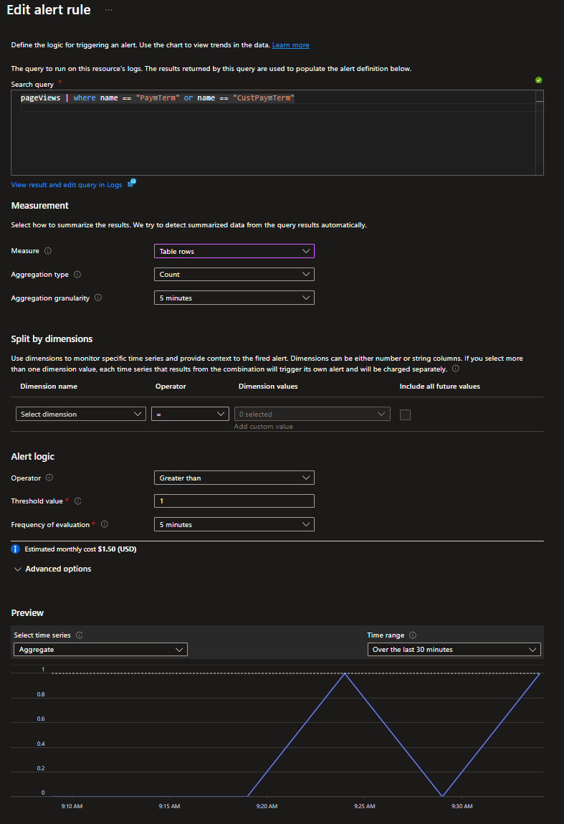Click the info icon next to Measure

(x=48, y=252)
